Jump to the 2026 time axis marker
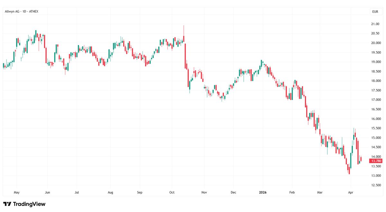Screen dimensions: 386x212 point(263,192)
